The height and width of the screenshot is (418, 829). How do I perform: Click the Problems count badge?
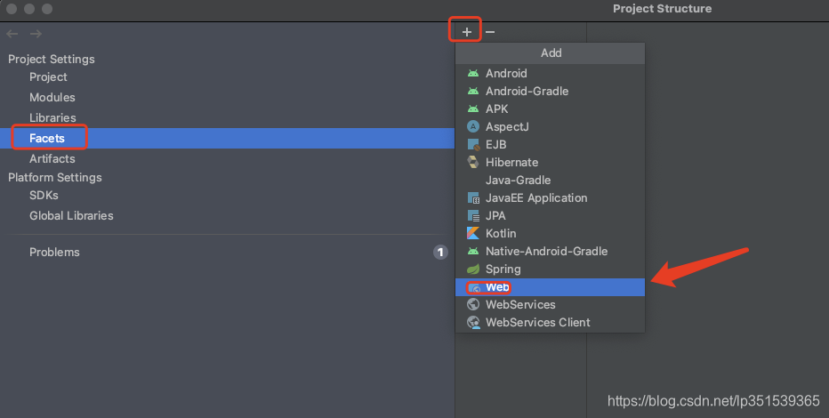[x=440, y=252]
